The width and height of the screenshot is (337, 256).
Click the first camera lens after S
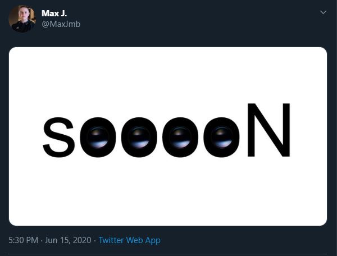click(98, 137)
